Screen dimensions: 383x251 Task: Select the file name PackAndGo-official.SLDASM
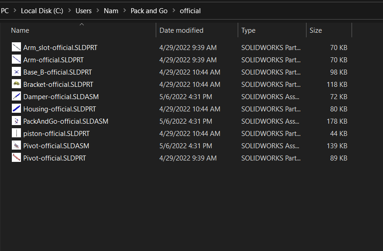66,121
